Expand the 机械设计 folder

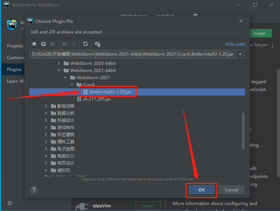tap(46, 120)
